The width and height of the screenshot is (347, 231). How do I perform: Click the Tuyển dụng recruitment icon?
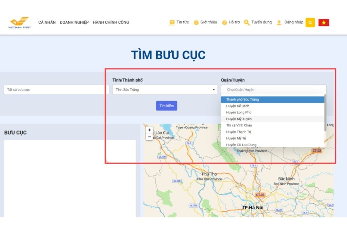(246, 23)
